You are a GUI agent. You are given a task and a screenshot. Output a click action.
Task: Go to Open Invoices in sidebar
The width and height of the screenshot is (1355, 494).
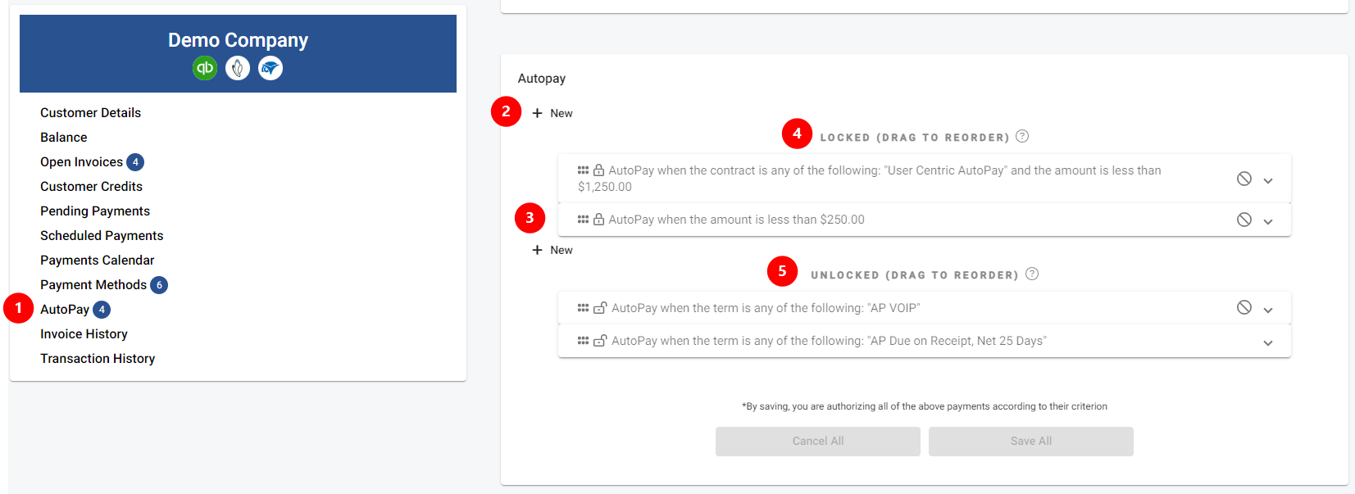click(81, 162)
